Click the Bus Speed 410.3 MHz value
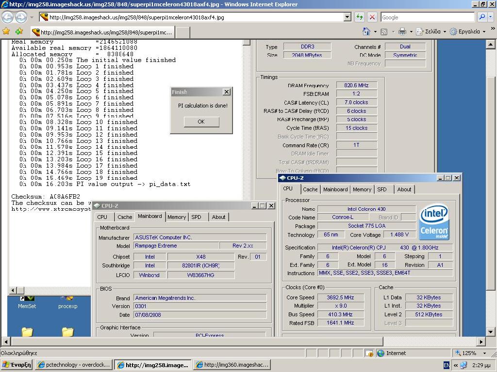497x372 pixels. 340,314
